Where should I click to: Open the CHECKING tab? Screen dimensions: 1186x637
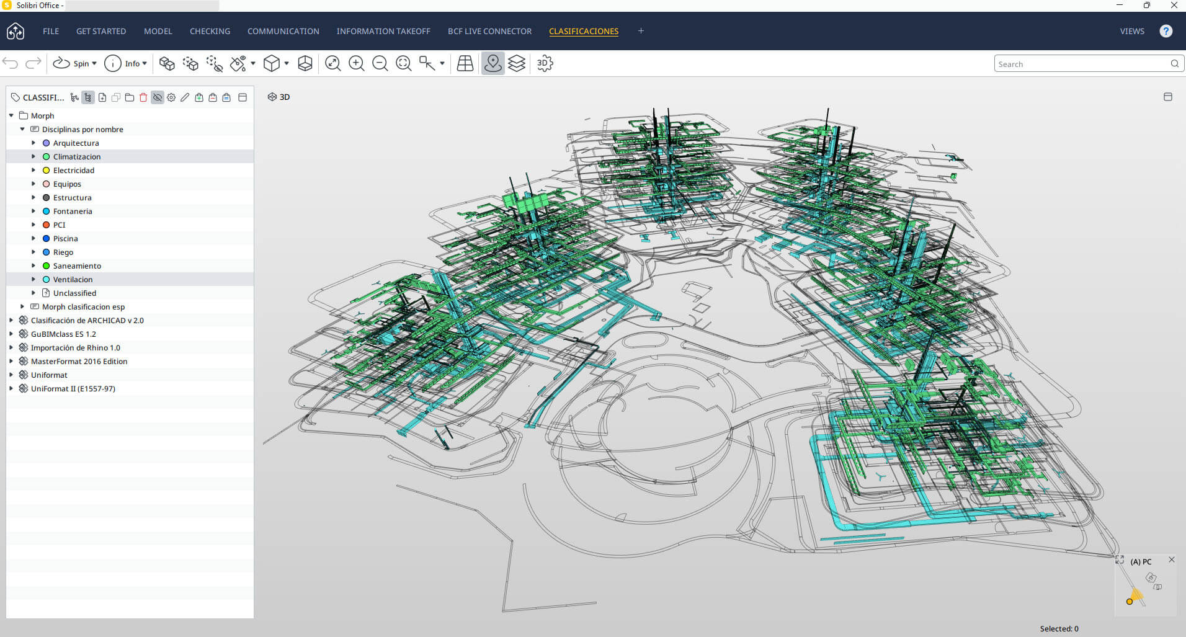pyautogui.click(x=210, y=31)
